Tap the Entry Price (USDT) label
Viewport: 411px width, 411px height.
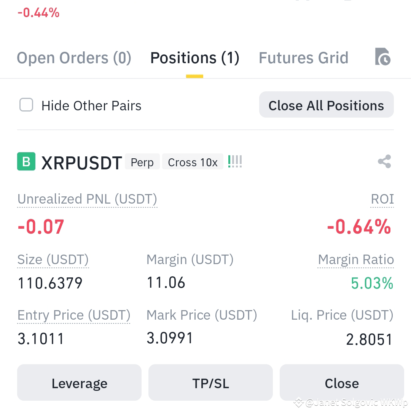click(74, 315)
